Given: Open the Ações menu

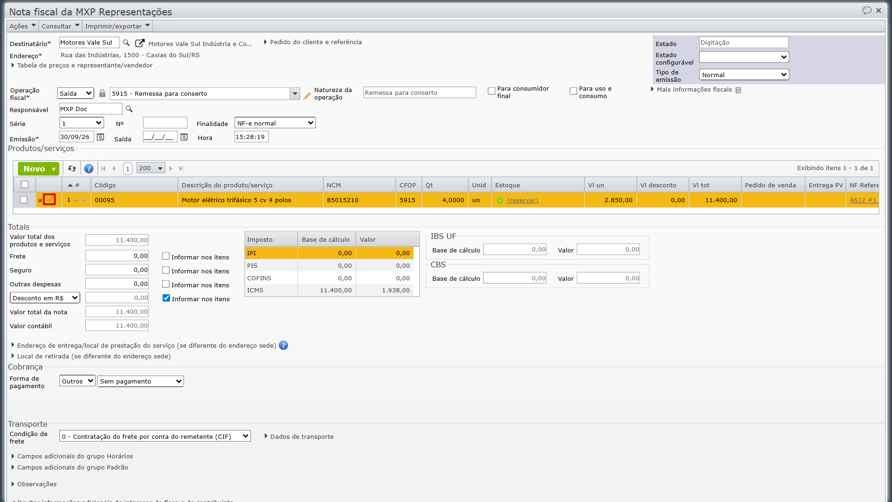Looking at the screenshot, I should point(23,26).
